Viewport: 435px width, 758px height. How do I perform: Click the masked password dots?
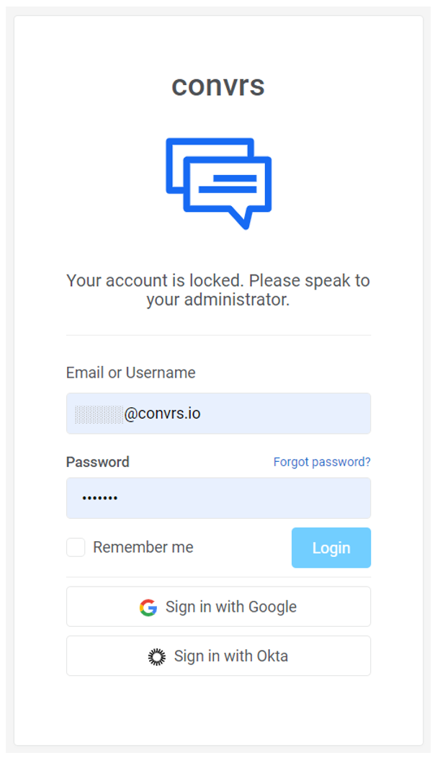coord(100,499)
